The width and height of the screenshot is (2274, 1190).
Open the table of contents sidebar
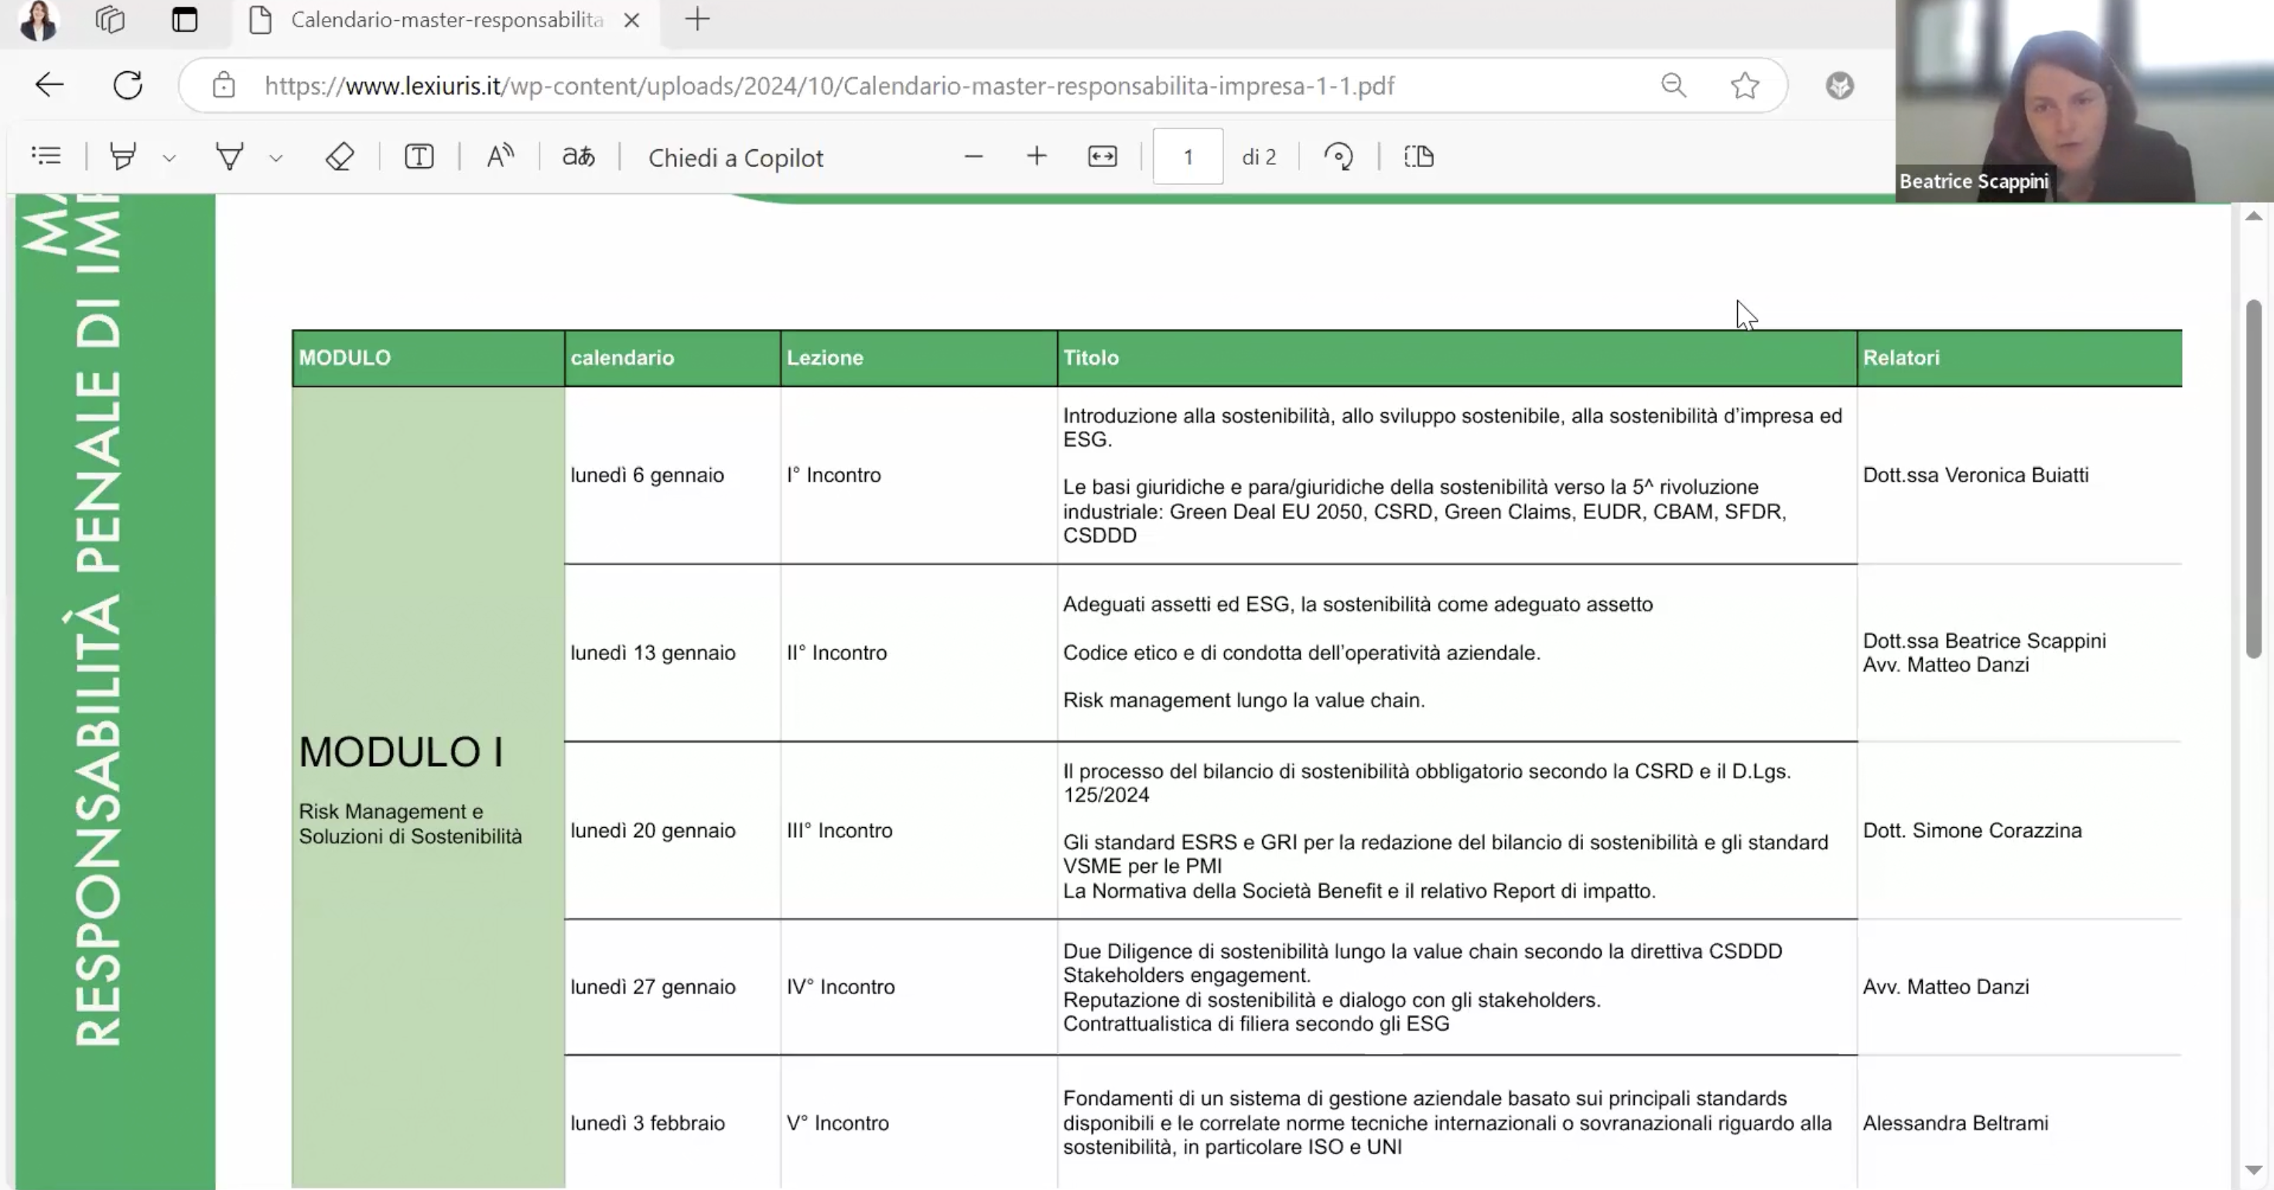click(x=46, y=156)
